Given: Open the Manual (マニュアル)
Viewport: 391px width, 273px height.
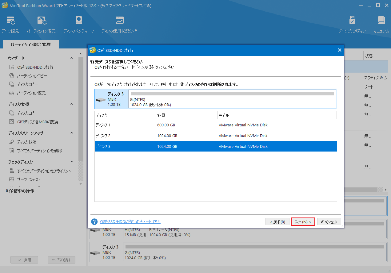Looking at the screenshot, I should click(x=381, y=24).
